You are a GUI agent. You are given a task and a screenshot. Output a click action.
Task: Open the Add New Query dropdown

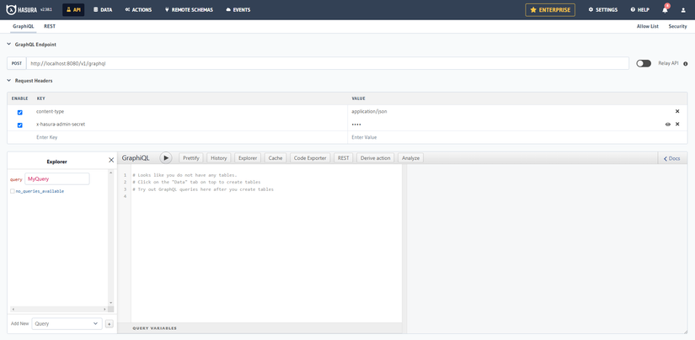click(x=67, y=324)
